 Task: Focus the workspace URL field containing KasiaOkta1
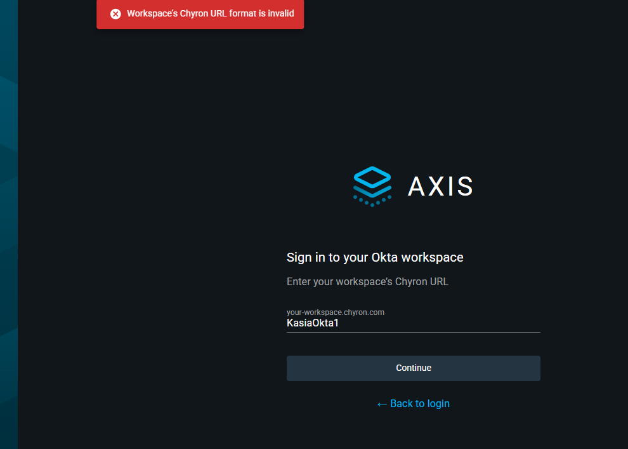click(413, 323)
